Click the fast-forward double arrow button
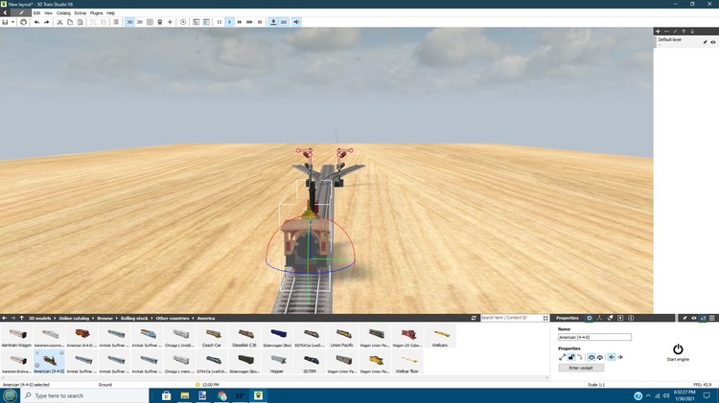The width and height of the screenshot is (719, 403). coord(240,22)
